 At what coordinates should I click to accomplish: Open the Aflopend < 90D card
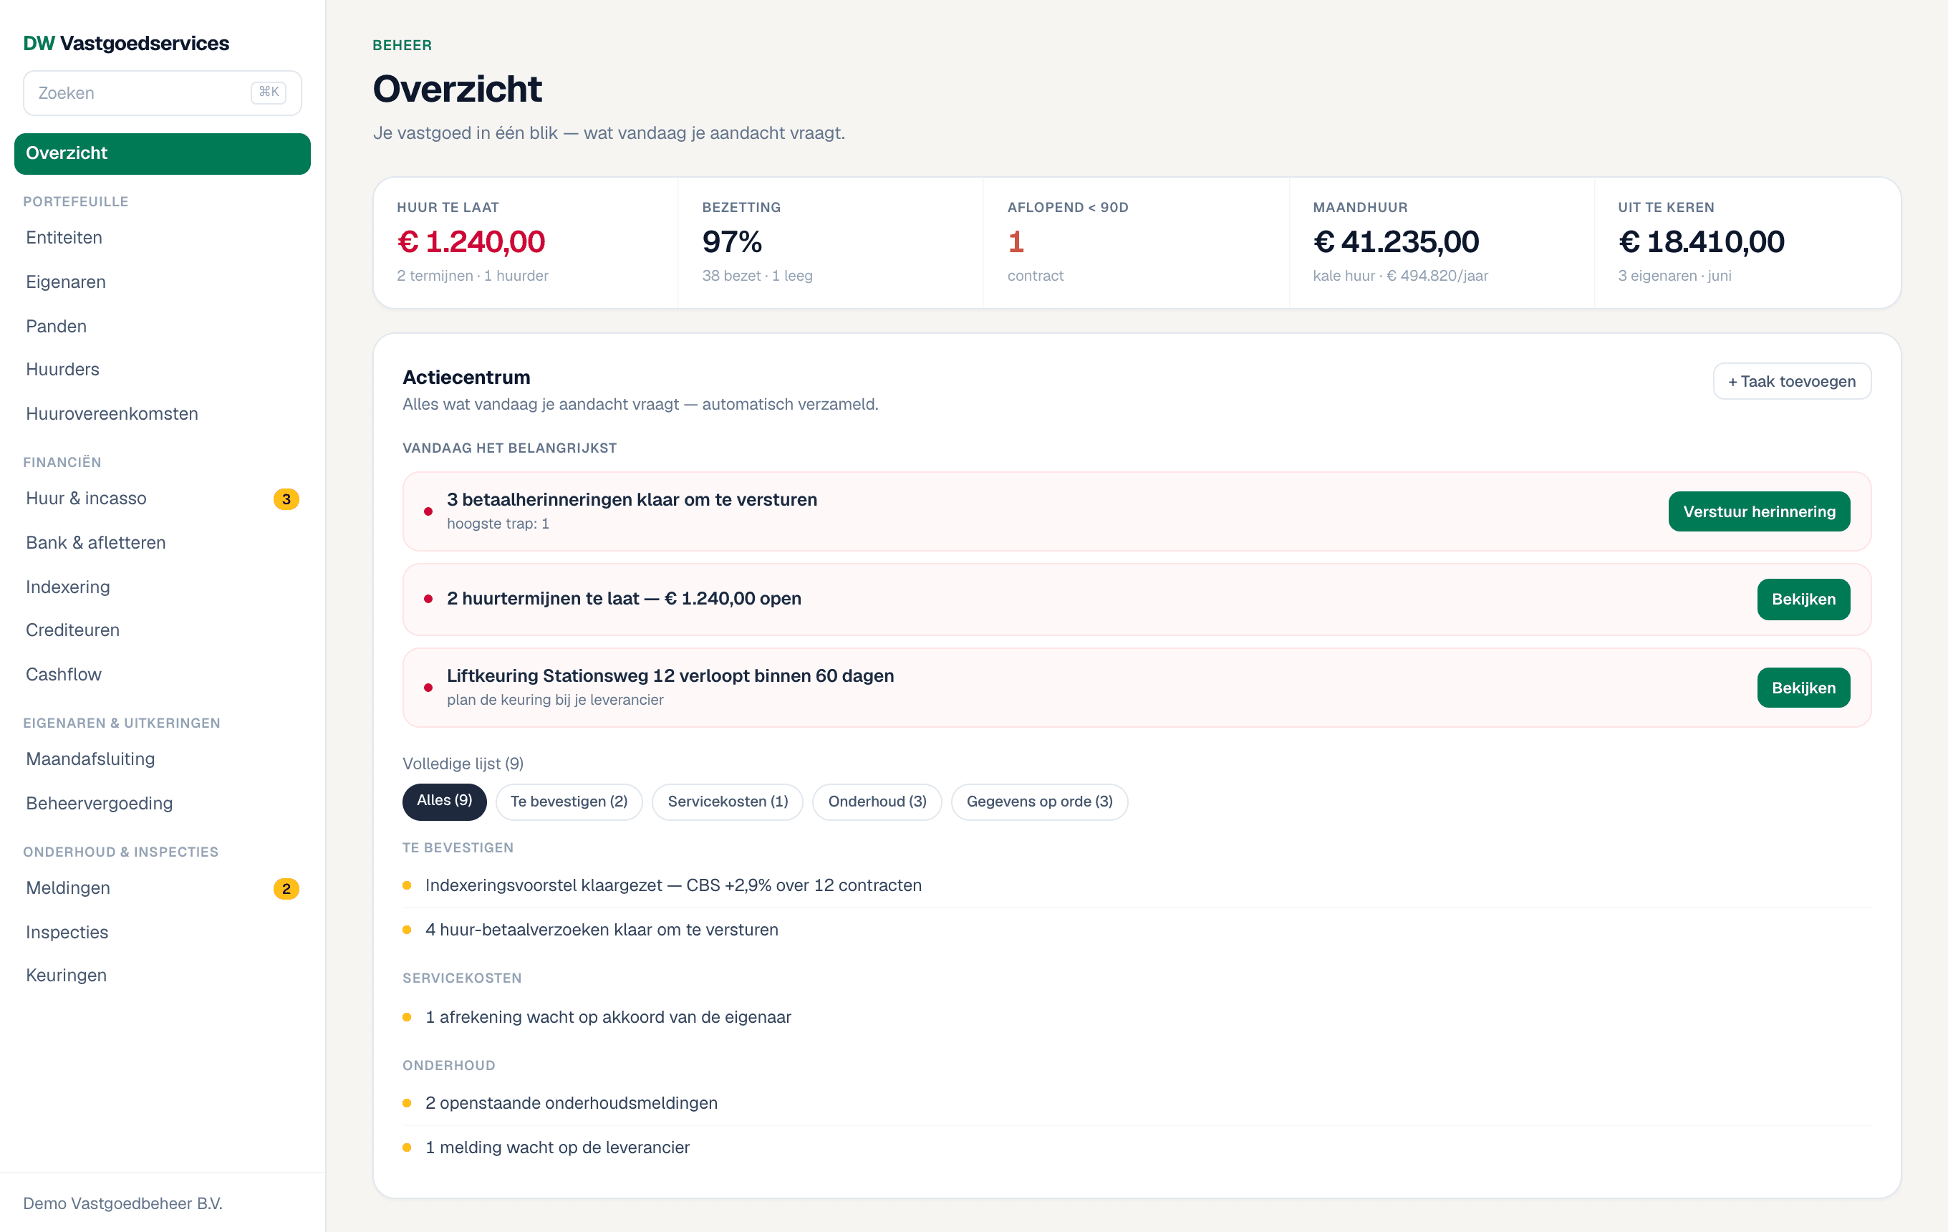[1136, 242]
